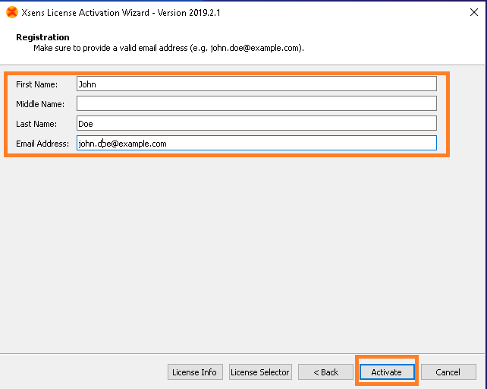The width and height of the screenshot is (487, 389).
Task: Click inside the Email Address field
Action: (256, 143)
